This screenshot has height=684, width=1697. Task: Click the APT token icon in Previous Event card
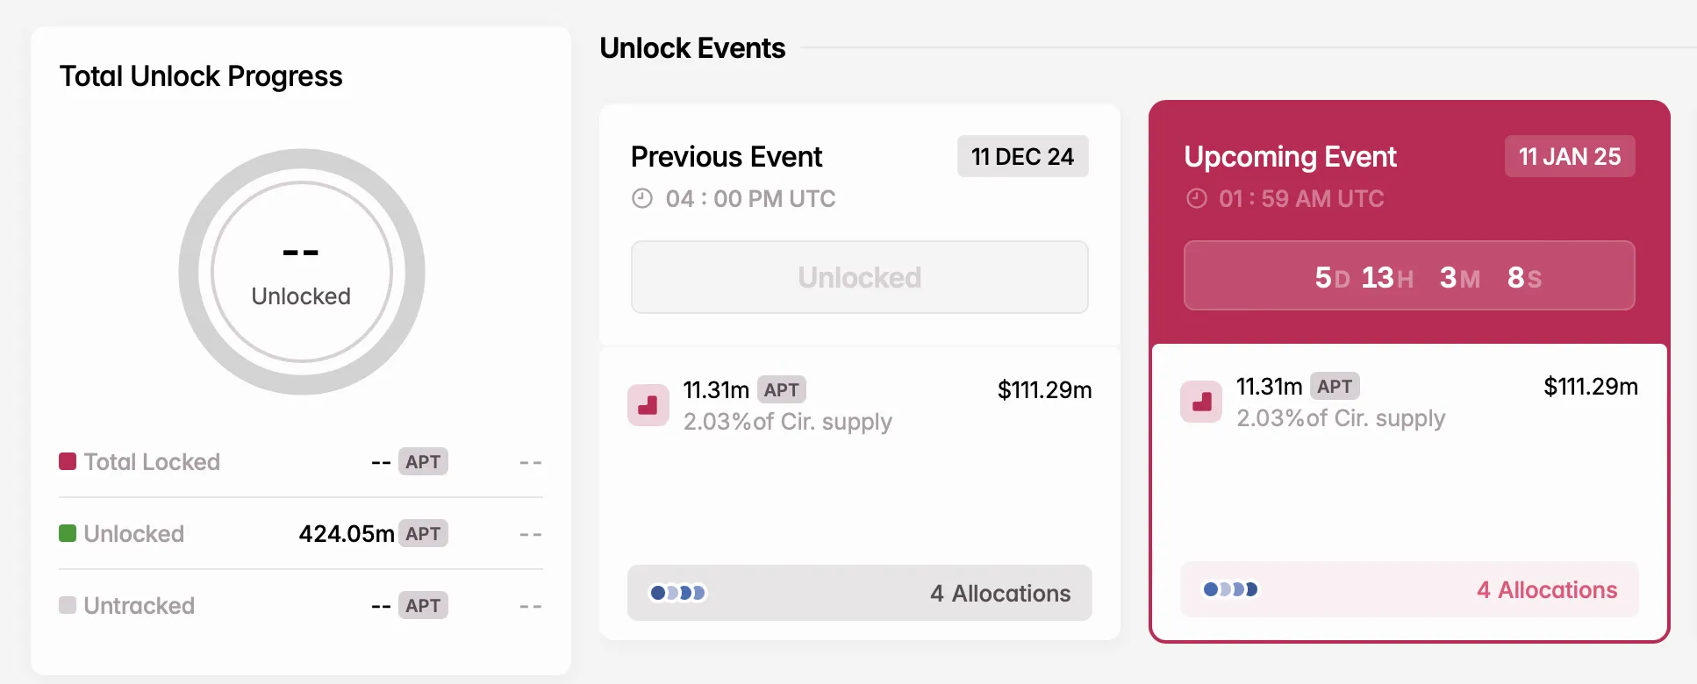tap(648, 404)
